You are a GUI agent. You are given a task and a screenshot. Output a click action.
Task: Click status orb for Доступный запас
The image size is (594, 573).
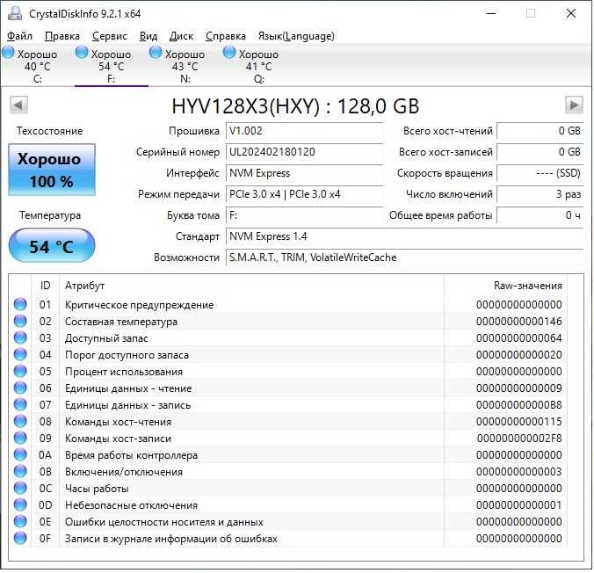tap(20, 337)
